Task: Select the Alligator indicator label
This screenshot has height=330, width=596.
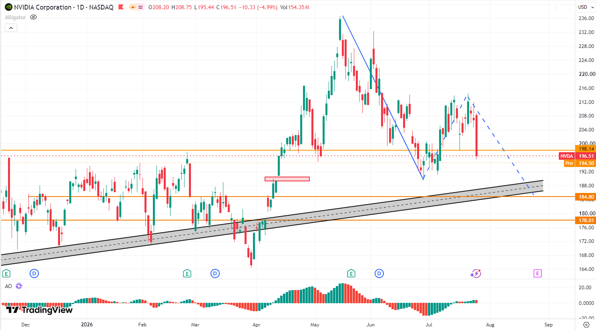Action: [x=15, y=17]
